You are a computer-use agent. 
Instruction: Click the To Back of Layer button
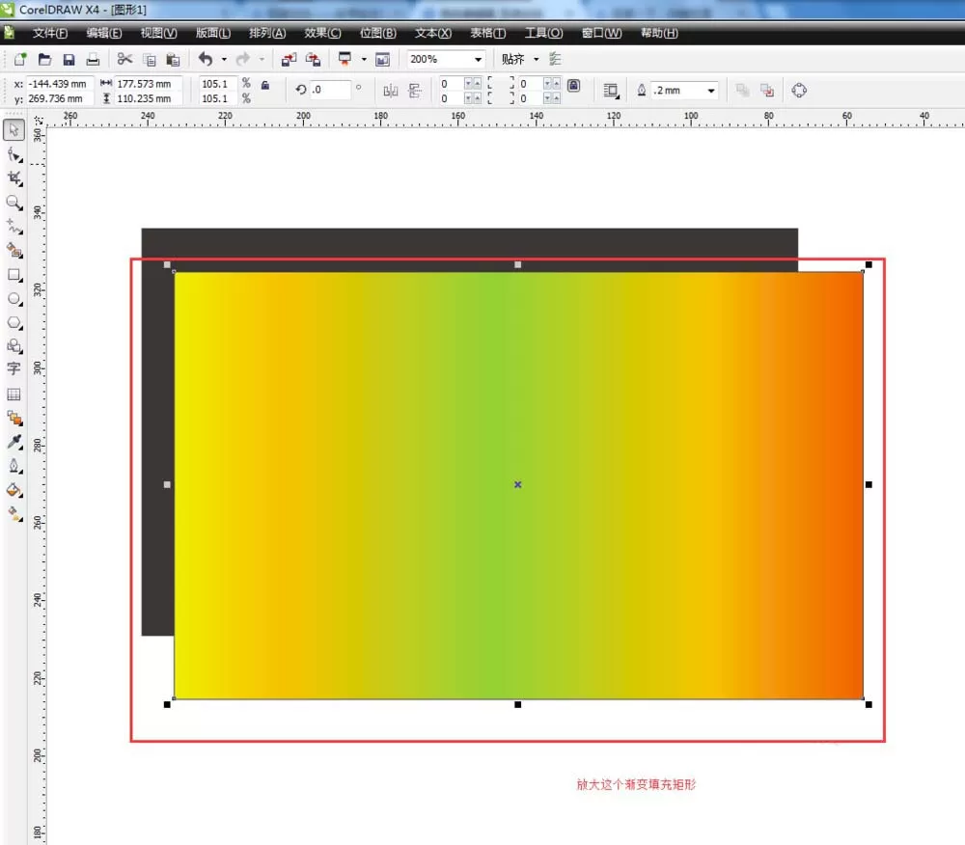[767, 91]
